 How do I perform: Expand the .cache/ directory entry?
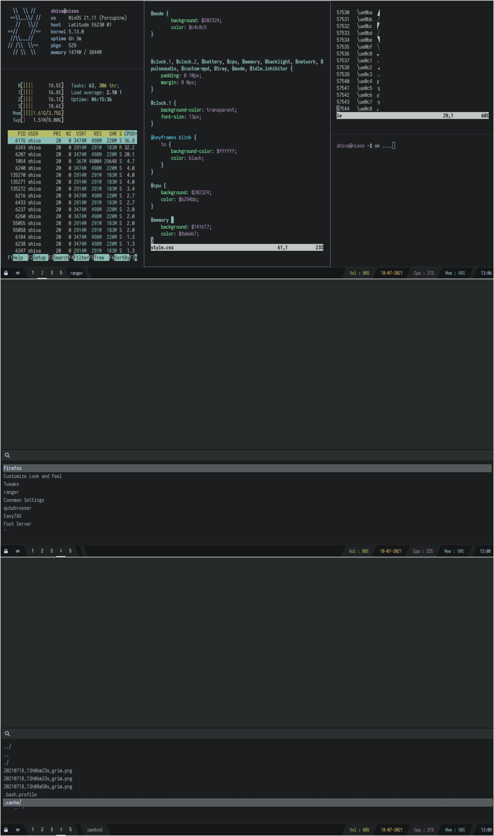(12, 802)
